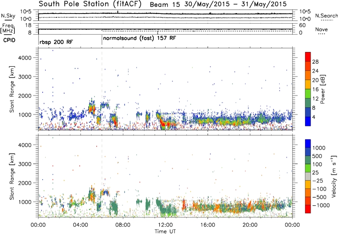Click the "1000" range tick in velocity panel
338x234 pixels.
(25, 202)
